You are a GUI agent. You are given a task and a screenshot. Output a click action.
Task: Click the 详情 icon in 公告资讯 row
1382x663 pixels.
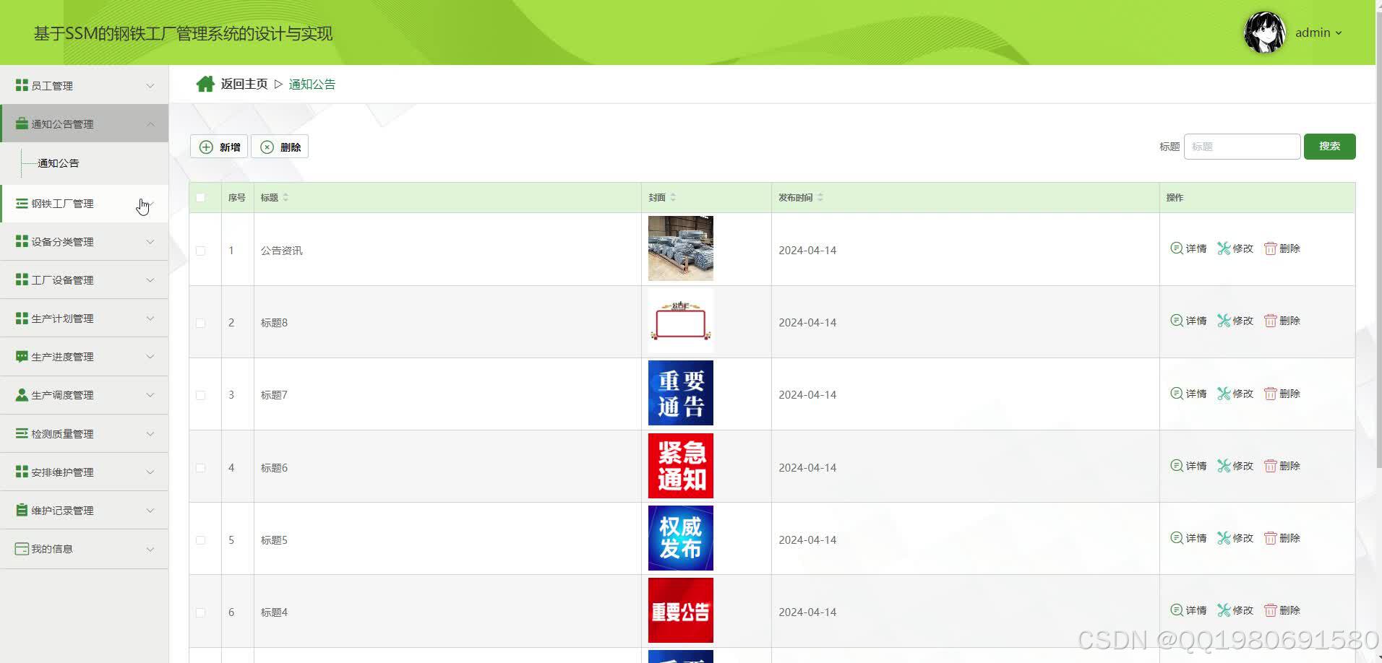[1176, 248]
